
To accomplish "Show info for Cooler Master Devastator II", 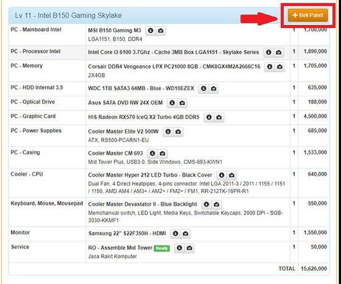I will pos(206,204).
